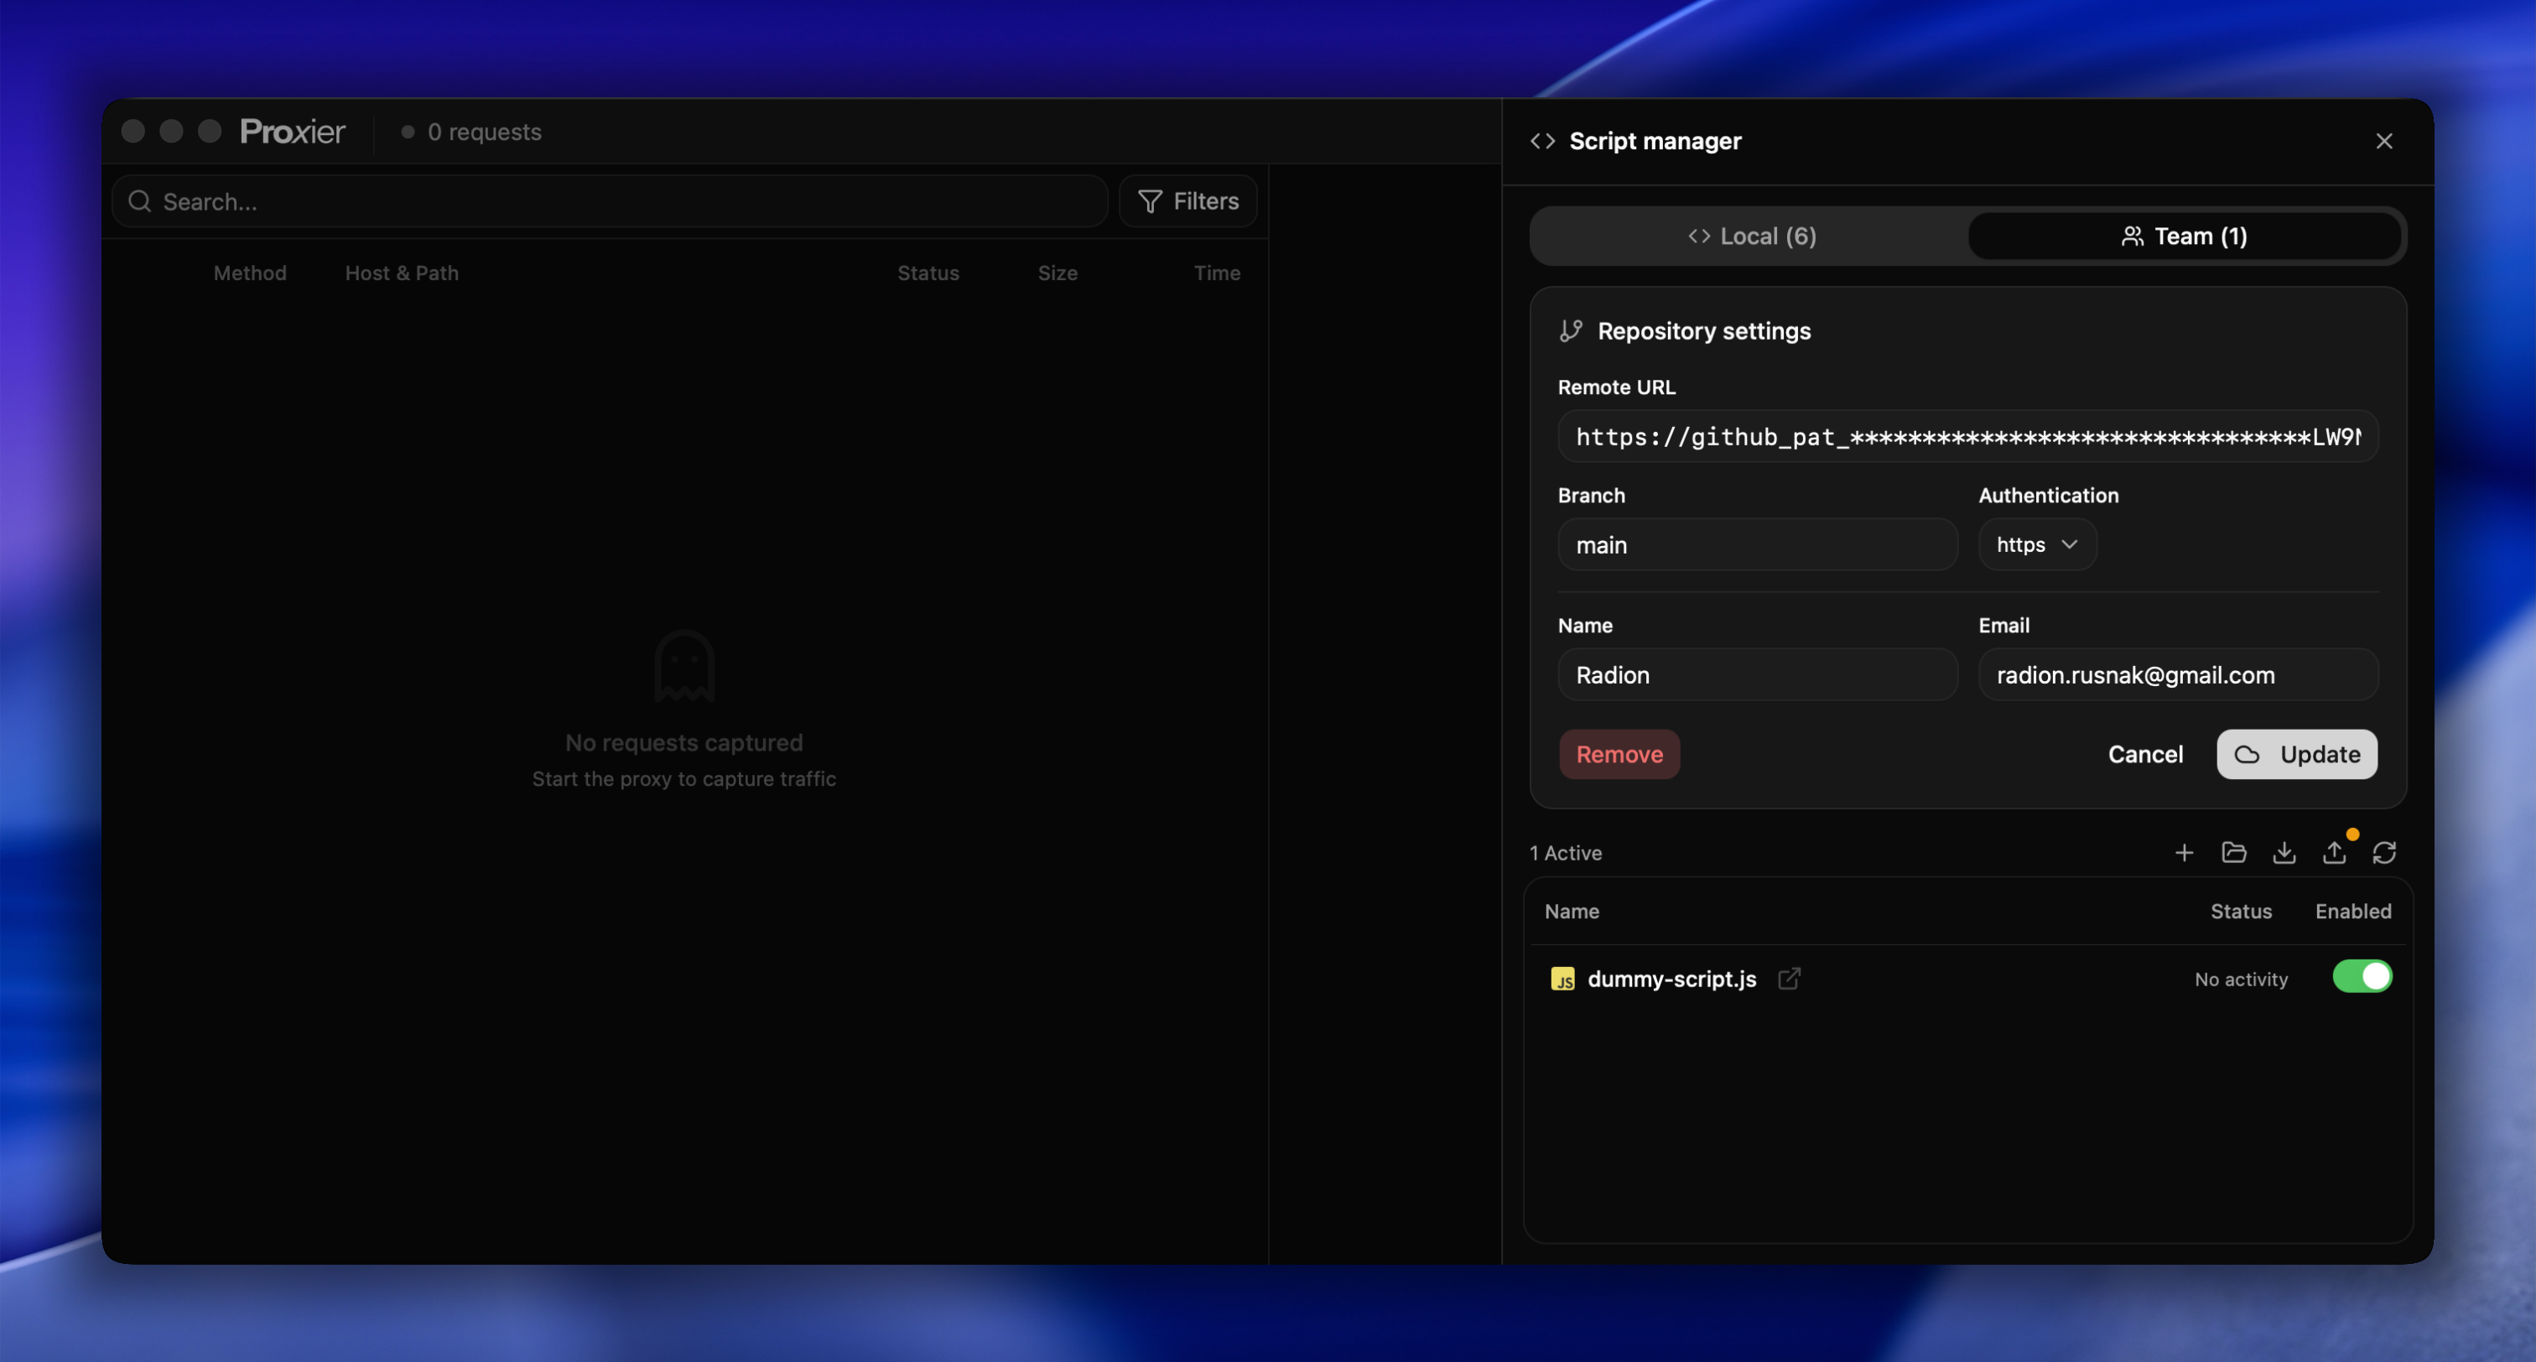Open the Time column header sorting

tap(1217, 273)
